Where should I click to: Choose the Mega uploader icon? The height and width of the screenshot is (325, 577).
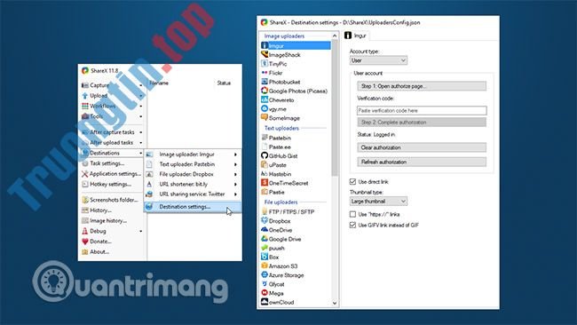click(x=265, y=293)
